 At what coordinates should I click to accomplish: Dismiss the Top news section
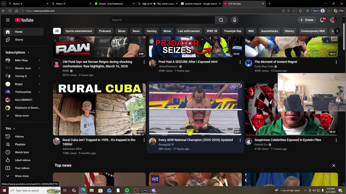tap(334, 165)
